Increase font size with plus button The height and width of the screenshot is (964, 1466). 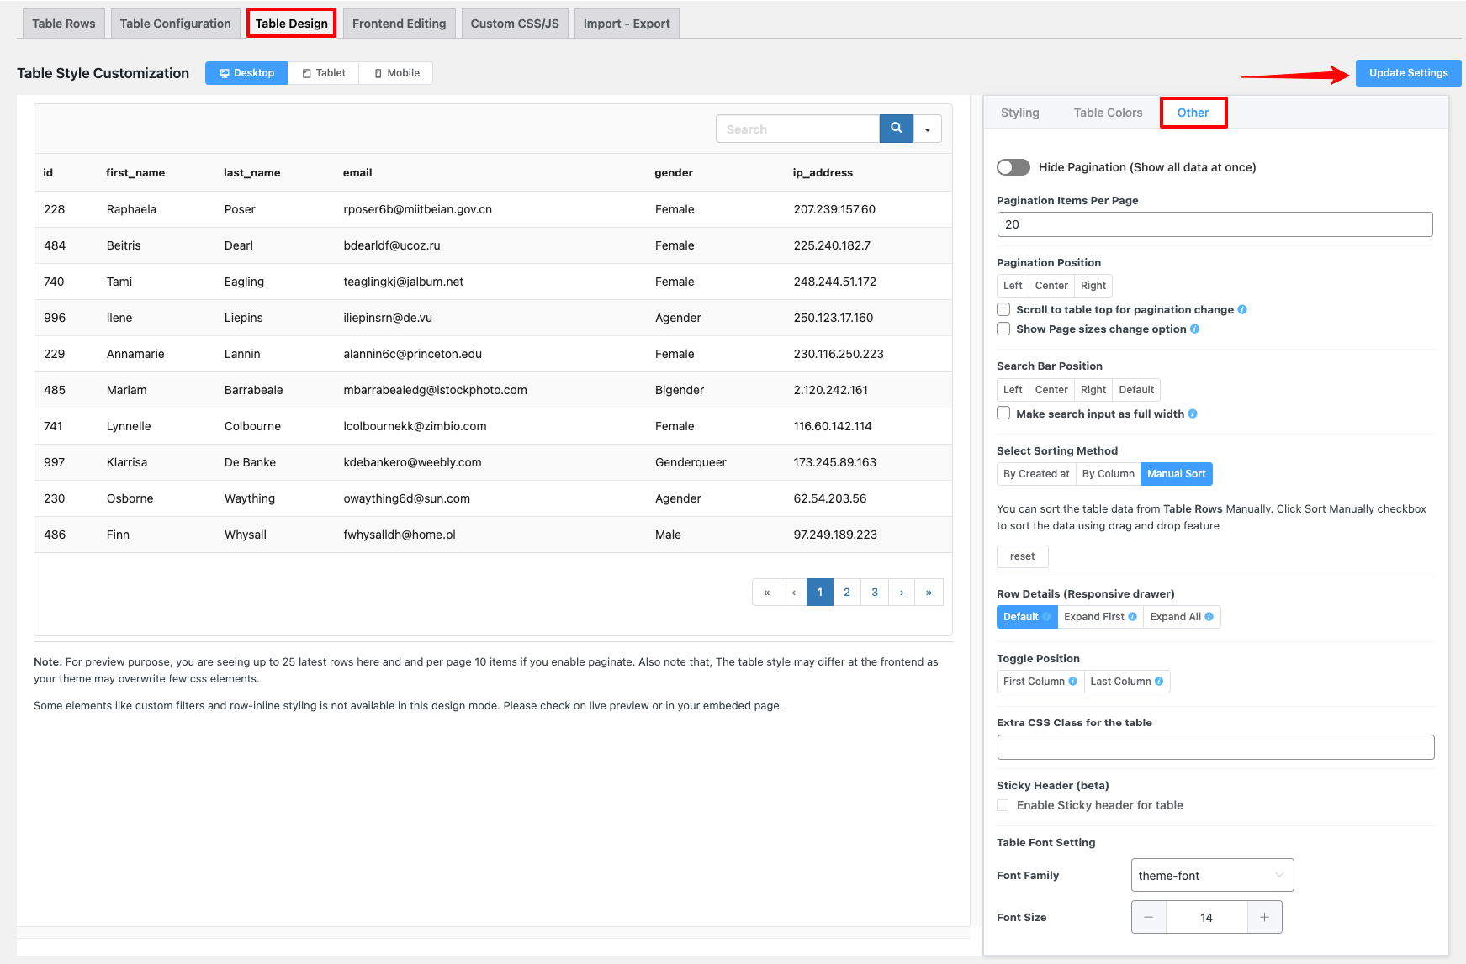pos(1264,917)
